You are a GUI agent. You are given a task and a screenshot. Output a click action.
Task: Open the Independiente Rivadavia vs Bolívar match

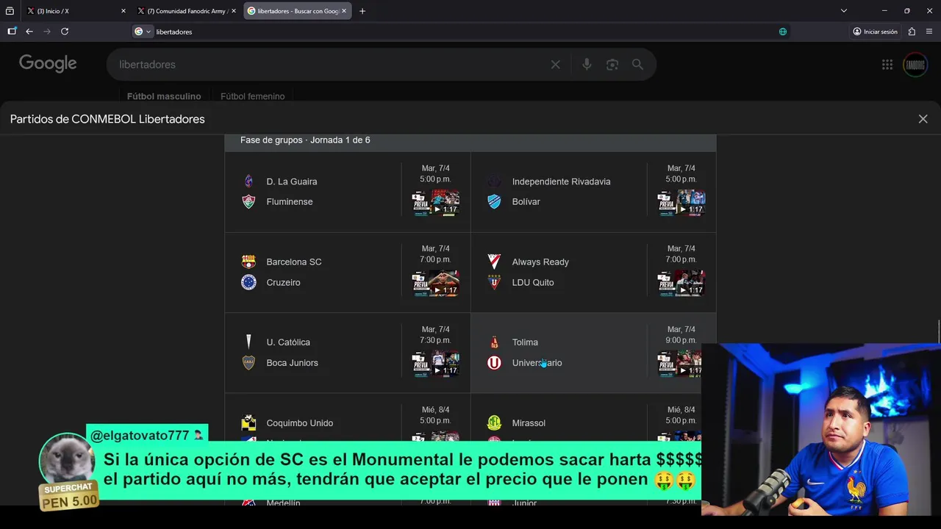click(593, 192)
